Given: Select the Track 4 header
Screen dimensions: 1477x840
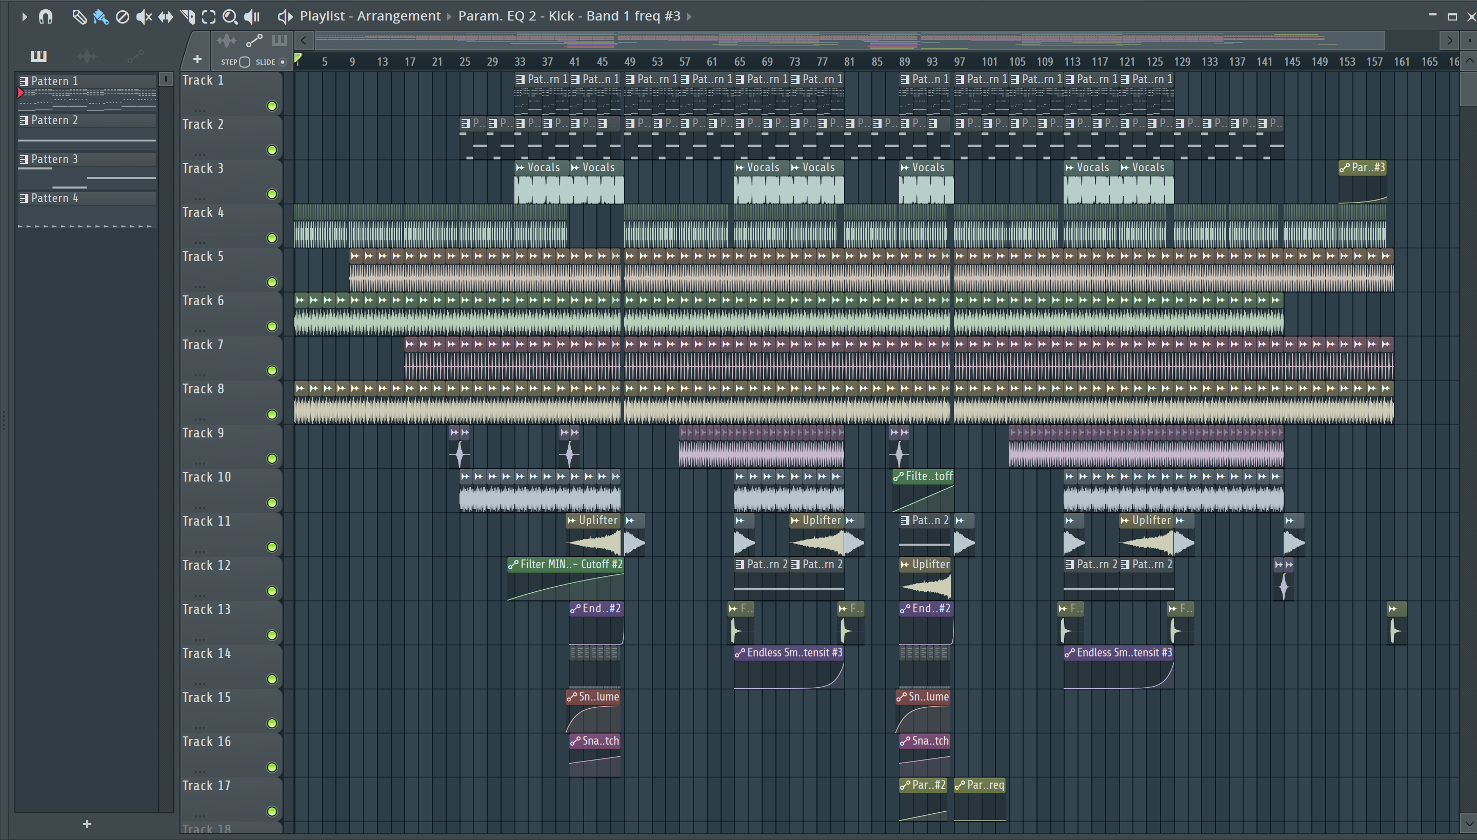Looking at the screenshot, I should coord(231,226).
